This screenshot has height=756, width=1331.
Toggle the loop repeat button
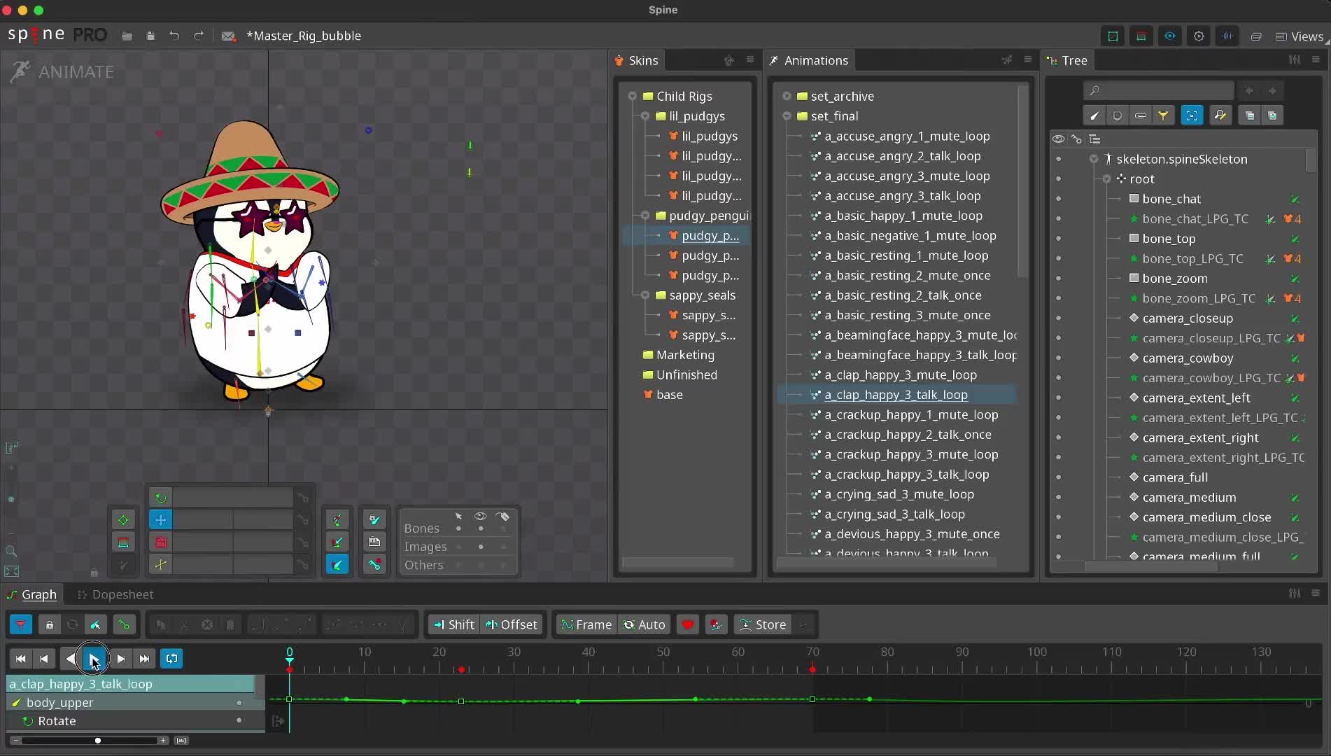(x=171, y=659)
